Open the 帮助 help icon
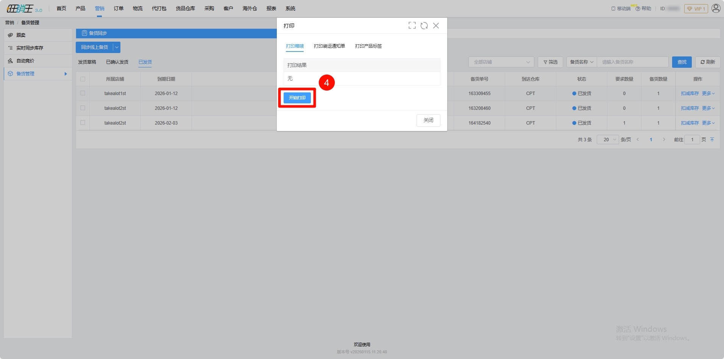 pyautogui.click(x=638, y=9)
